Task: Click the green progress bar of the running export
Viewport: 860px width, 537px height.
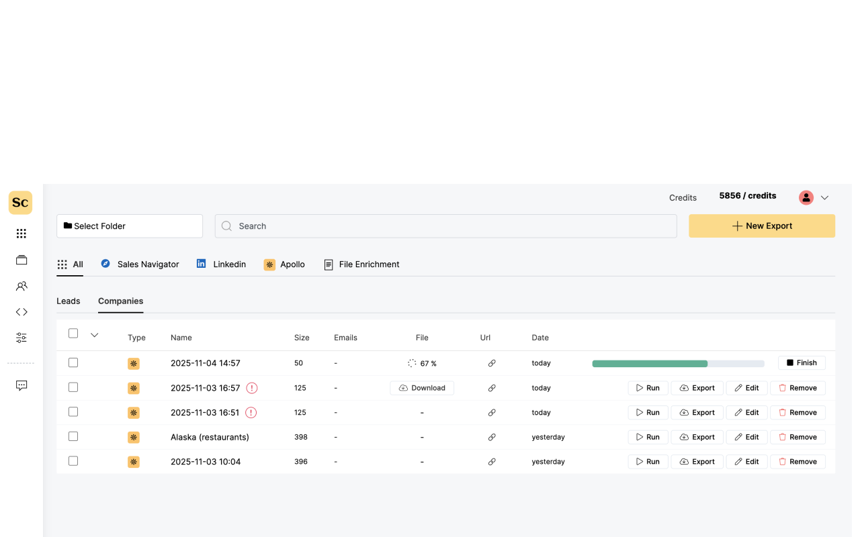Action: click(x=649, y=362)
